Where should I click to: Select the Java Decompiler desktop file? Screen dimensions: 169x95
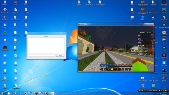[16, 11]
